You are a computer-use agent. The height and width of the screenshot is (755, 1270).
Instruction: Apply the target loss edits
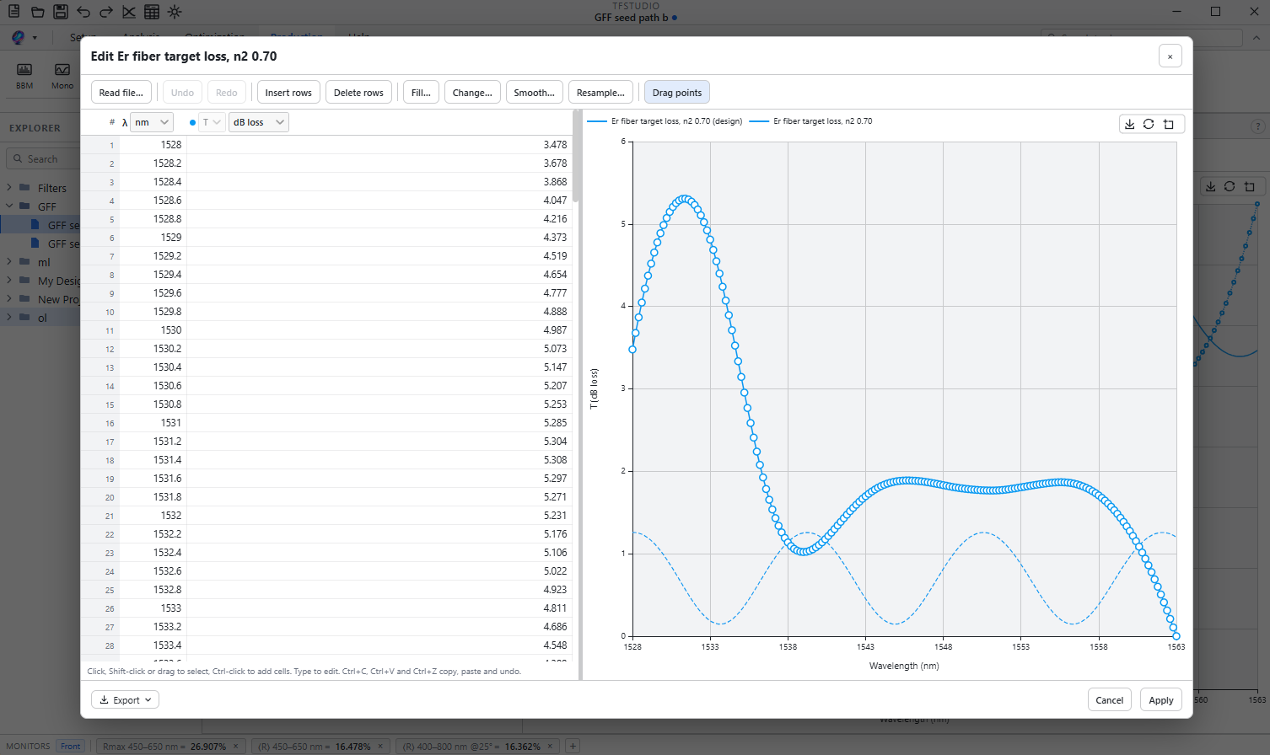tap(1161, 700)
